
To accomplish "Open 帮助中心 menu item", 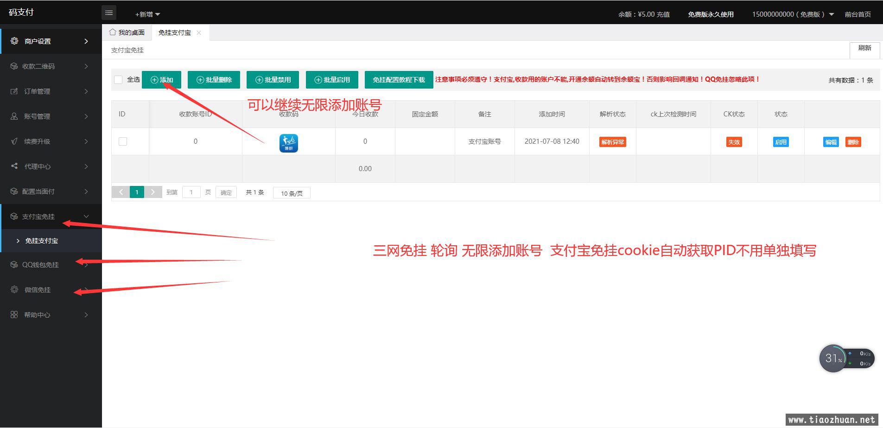I will click(51, 315).
